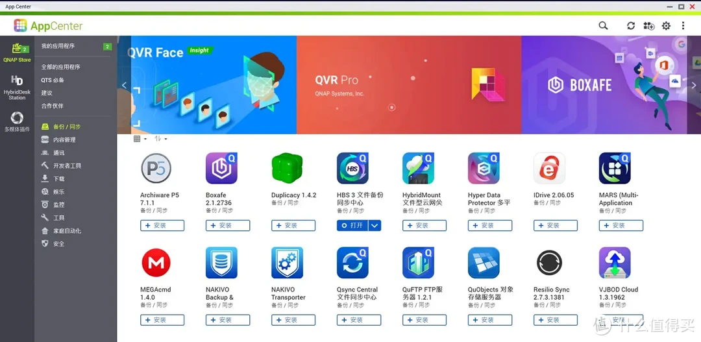Expand the HBS 3 open button dropdown arrow
This screenshot has width=701, height=342.
click(375, 225)
